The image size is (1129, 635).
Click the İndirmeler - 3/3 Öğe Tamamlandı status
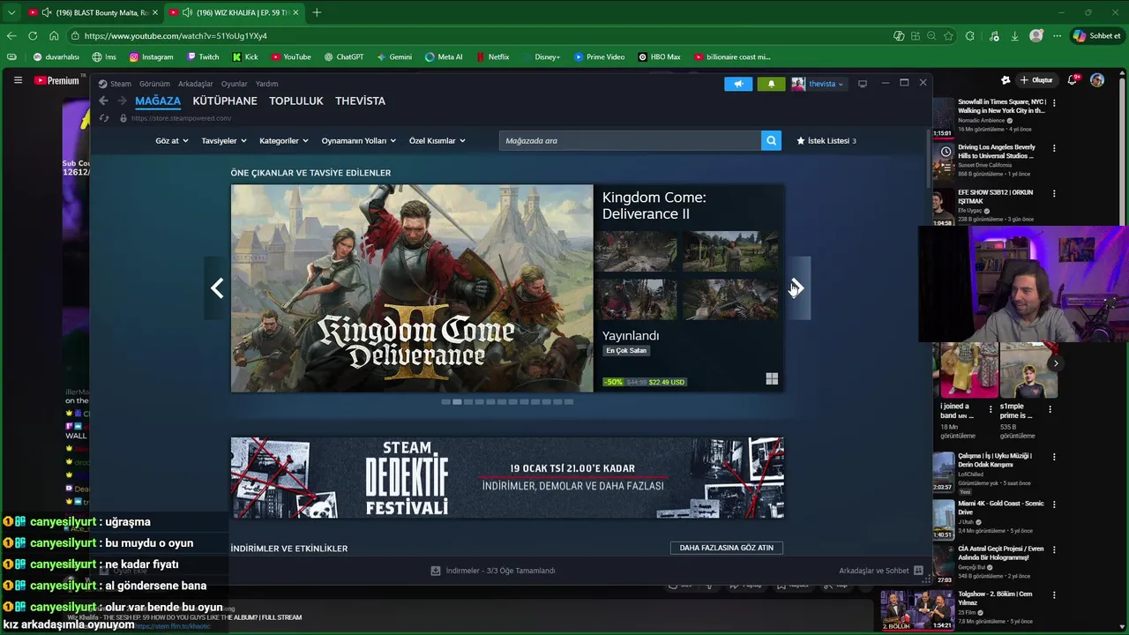click(x=500, y=571)
